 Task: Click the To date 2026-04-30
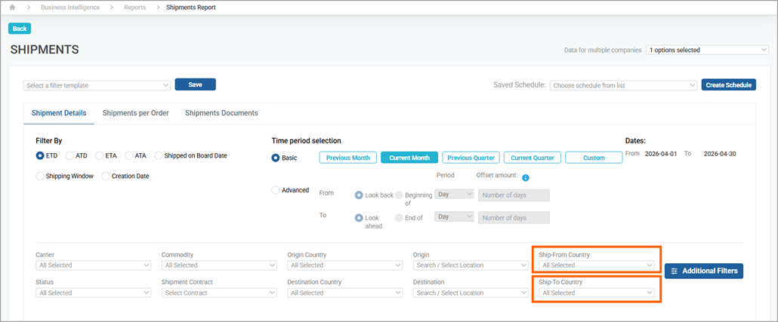[720, 154]
